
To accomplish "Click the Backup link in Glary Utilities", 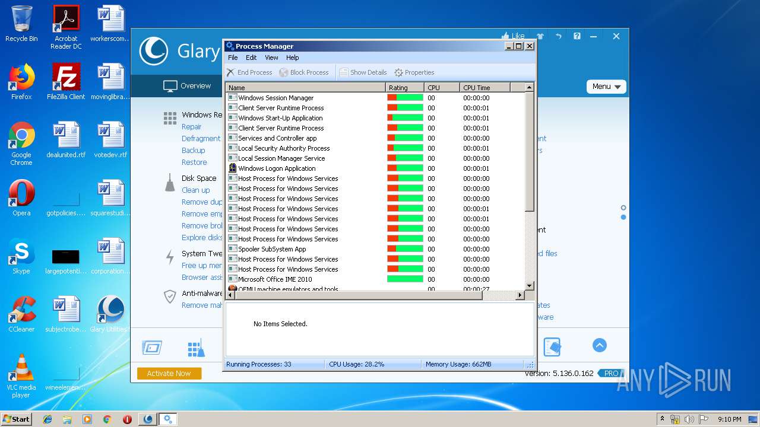I will (x=193, y=150).
